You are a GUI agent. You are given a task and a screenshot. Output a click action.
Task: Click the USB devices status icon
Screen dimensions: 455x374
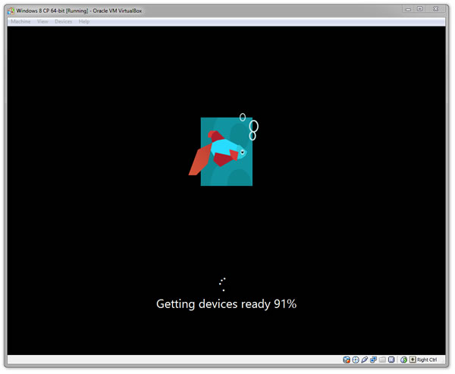click(365, 360)
